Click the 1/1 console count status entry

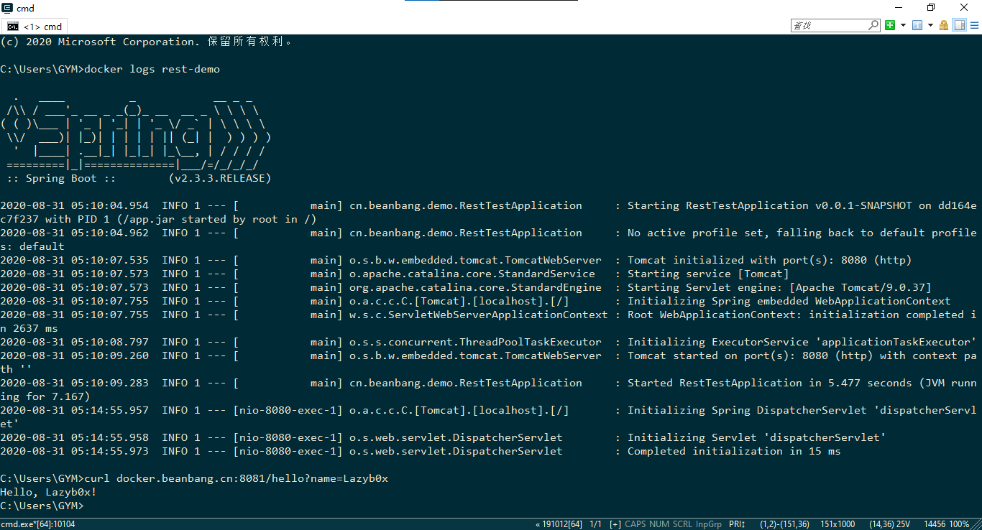click(x=595, y=524)
